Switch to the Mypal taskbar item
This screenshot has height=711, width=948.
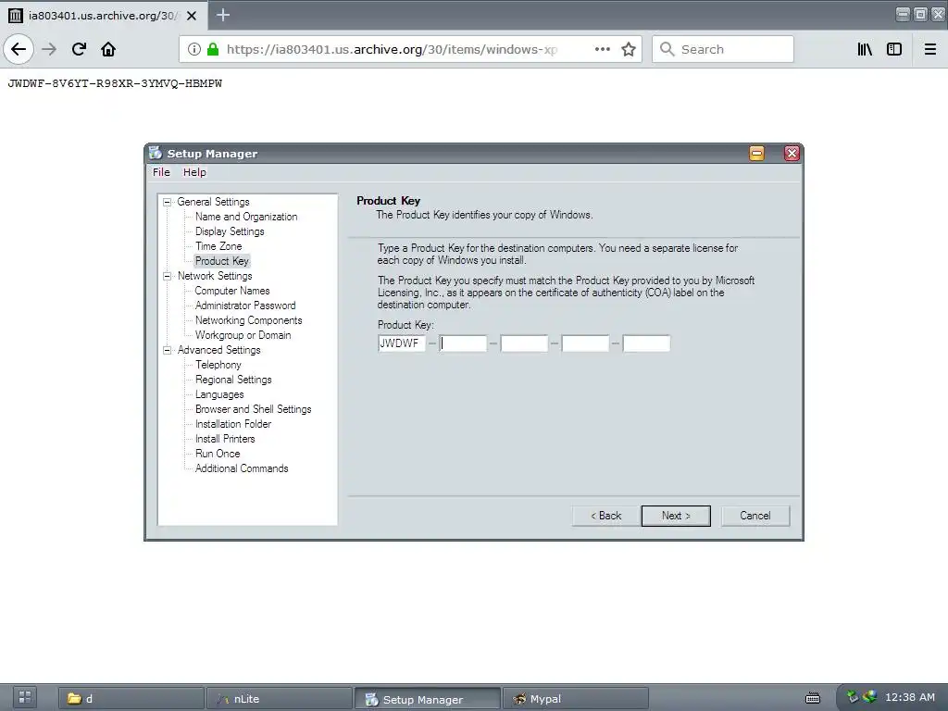point(575,699)
